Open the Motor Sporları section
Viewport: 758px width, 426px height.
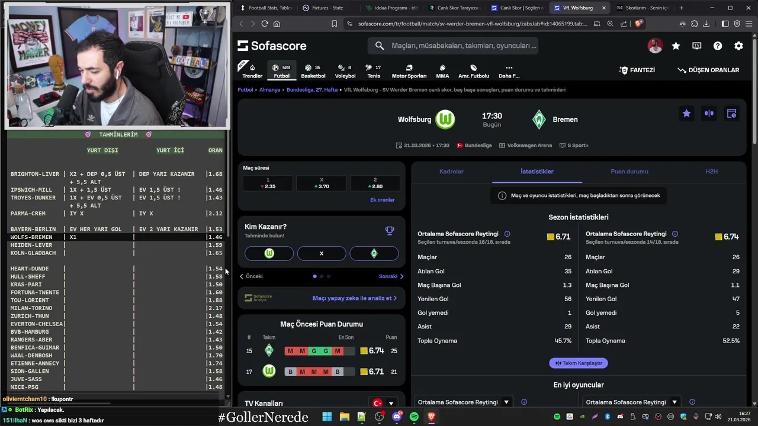coord(409,70)
